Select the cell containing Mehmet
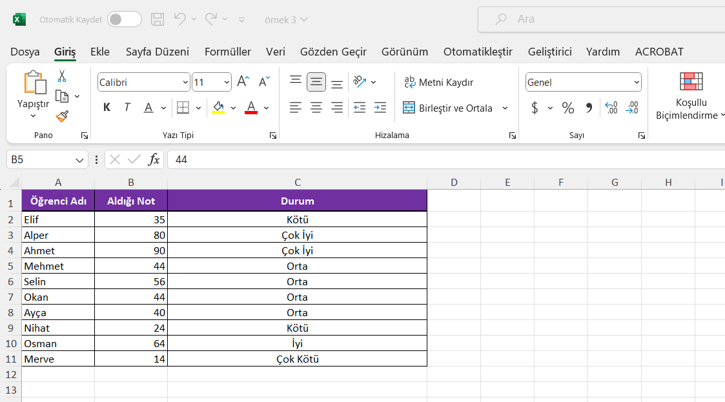725x402 pixels. pos(58,266)
